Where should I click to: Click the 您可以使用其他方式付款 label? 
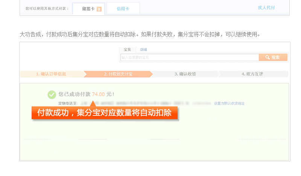47,8
